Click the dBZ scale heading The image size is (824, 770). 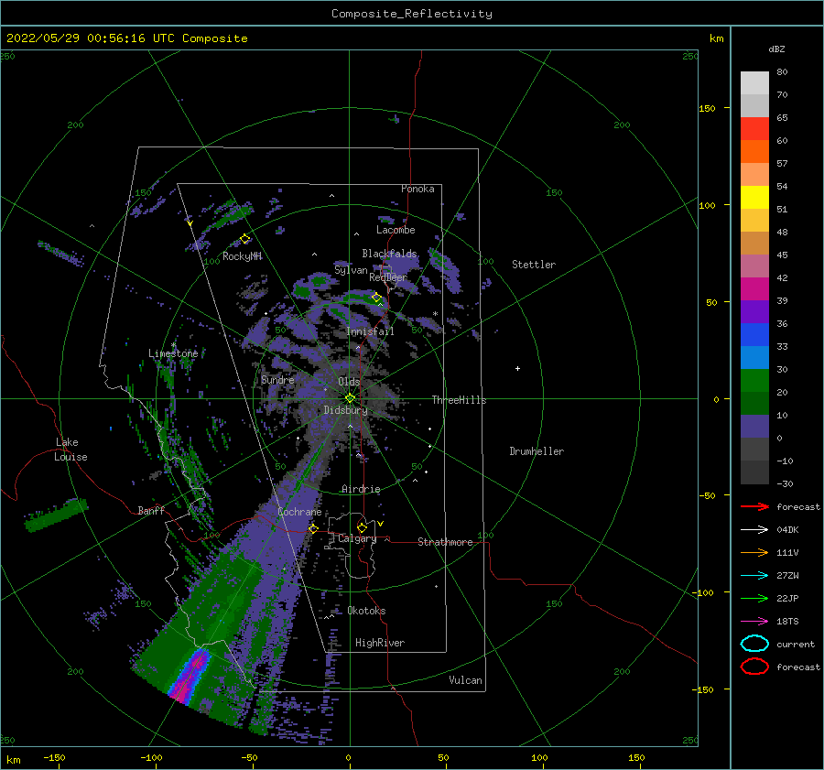point(776,49)
